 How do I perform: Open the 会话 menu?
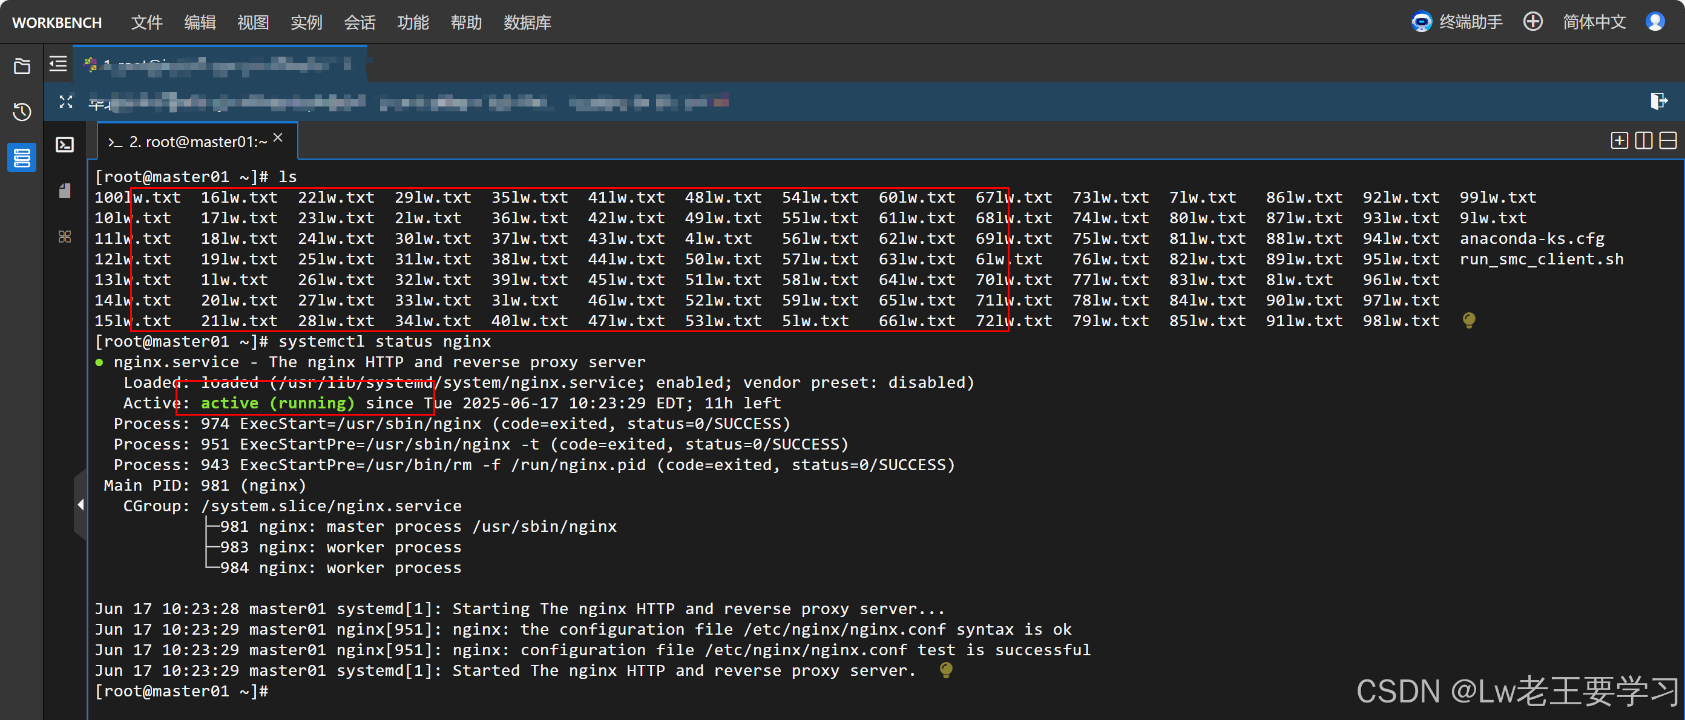point(360,22)
